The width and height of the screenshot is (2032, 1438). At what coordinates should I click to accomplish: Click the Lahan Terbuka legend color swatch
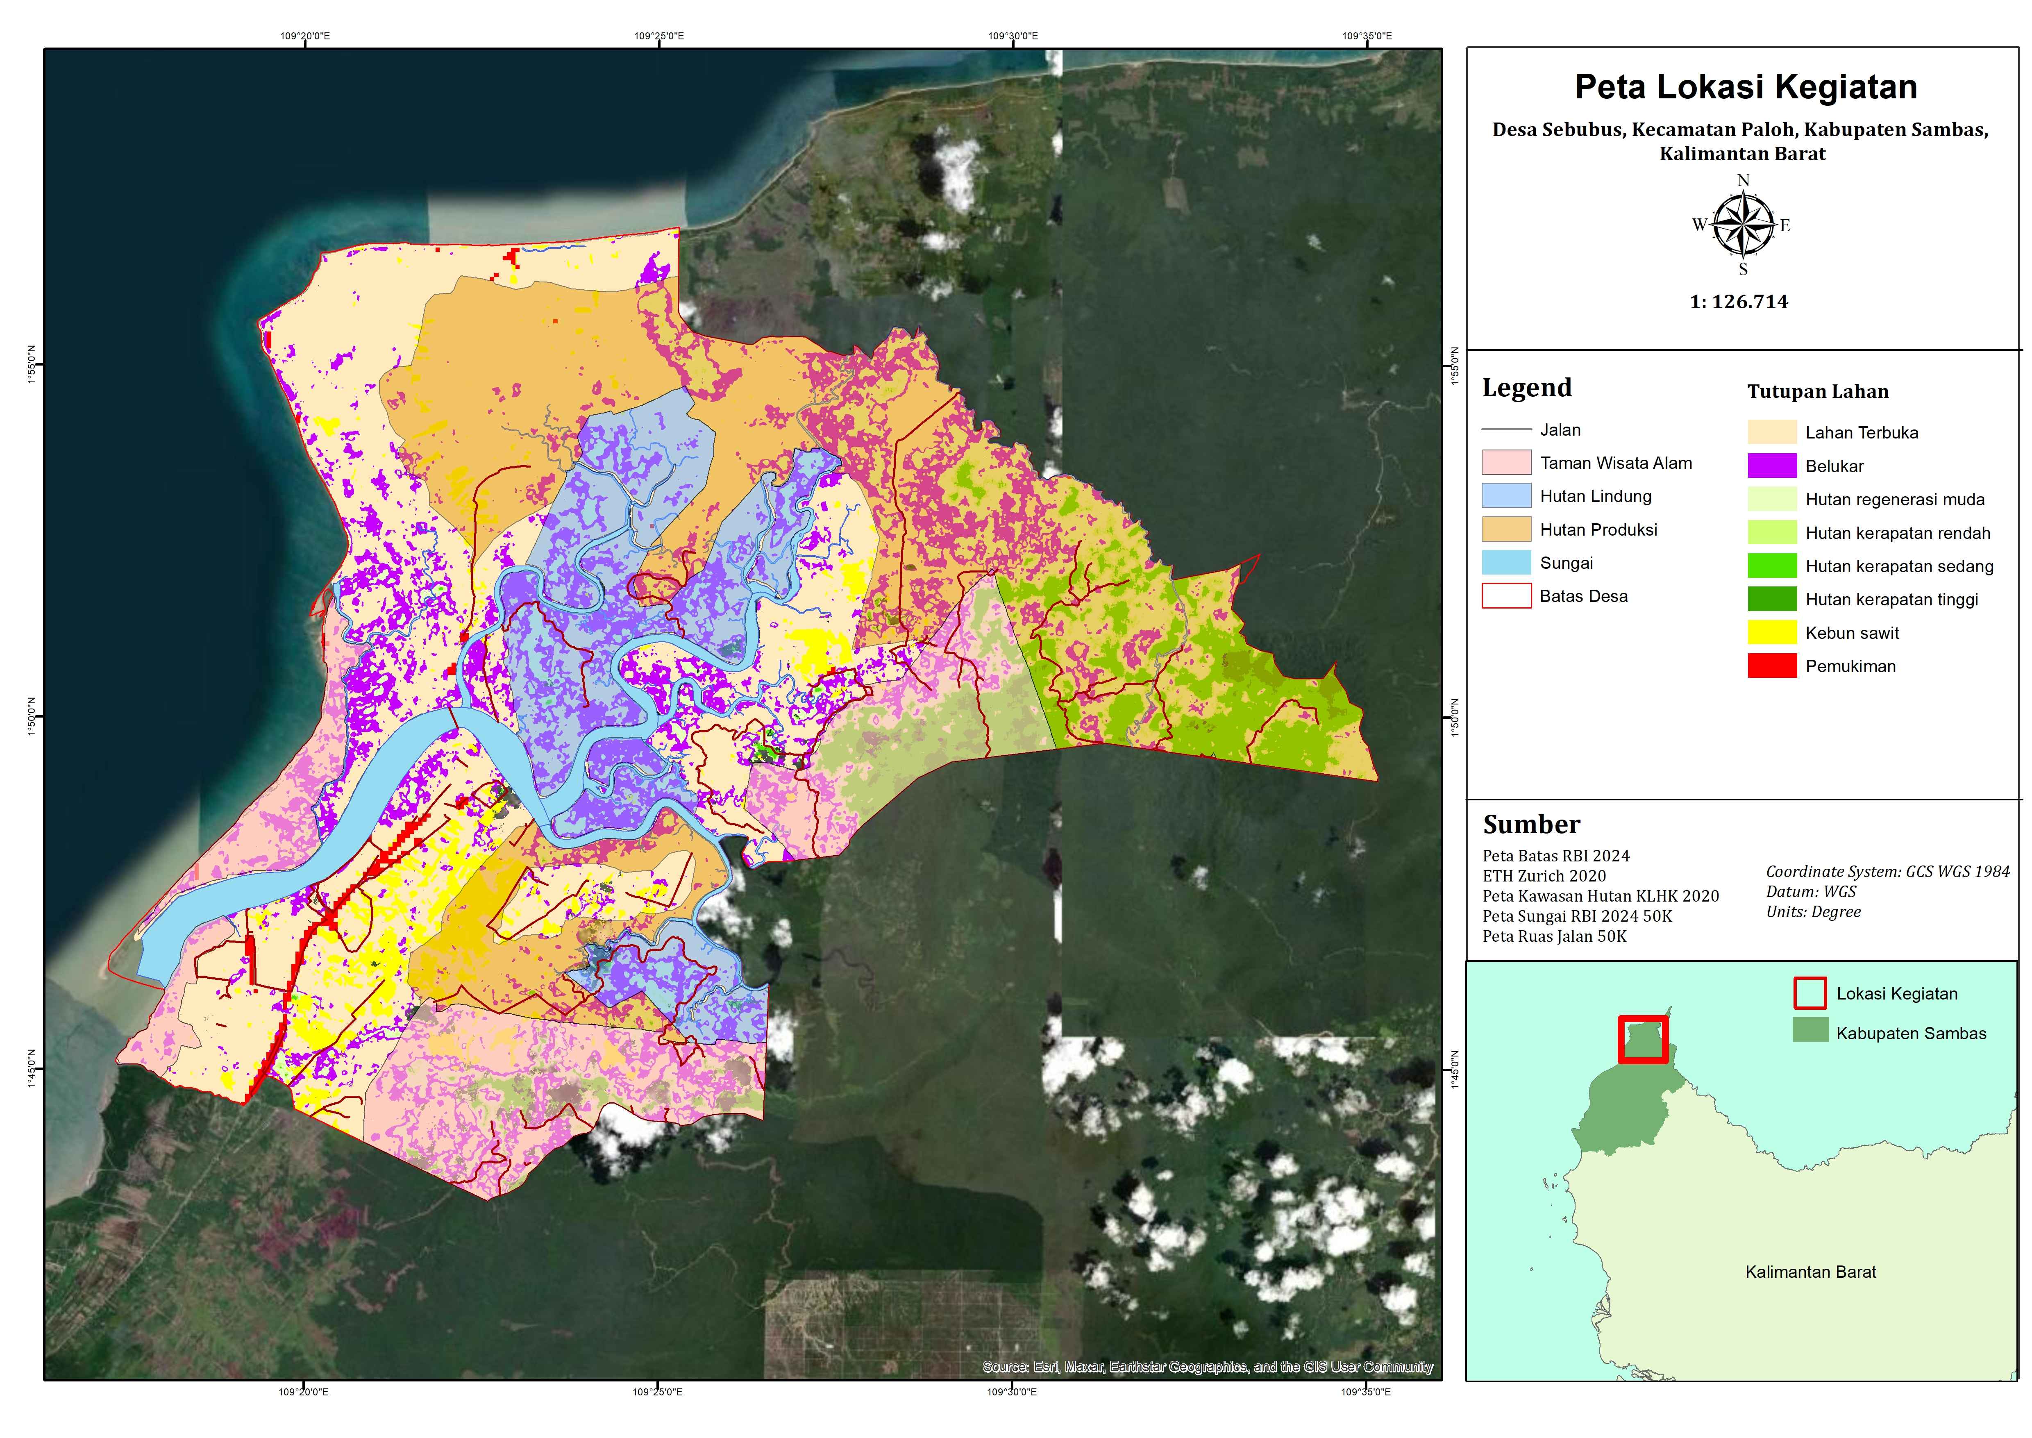click(1772, 432)
